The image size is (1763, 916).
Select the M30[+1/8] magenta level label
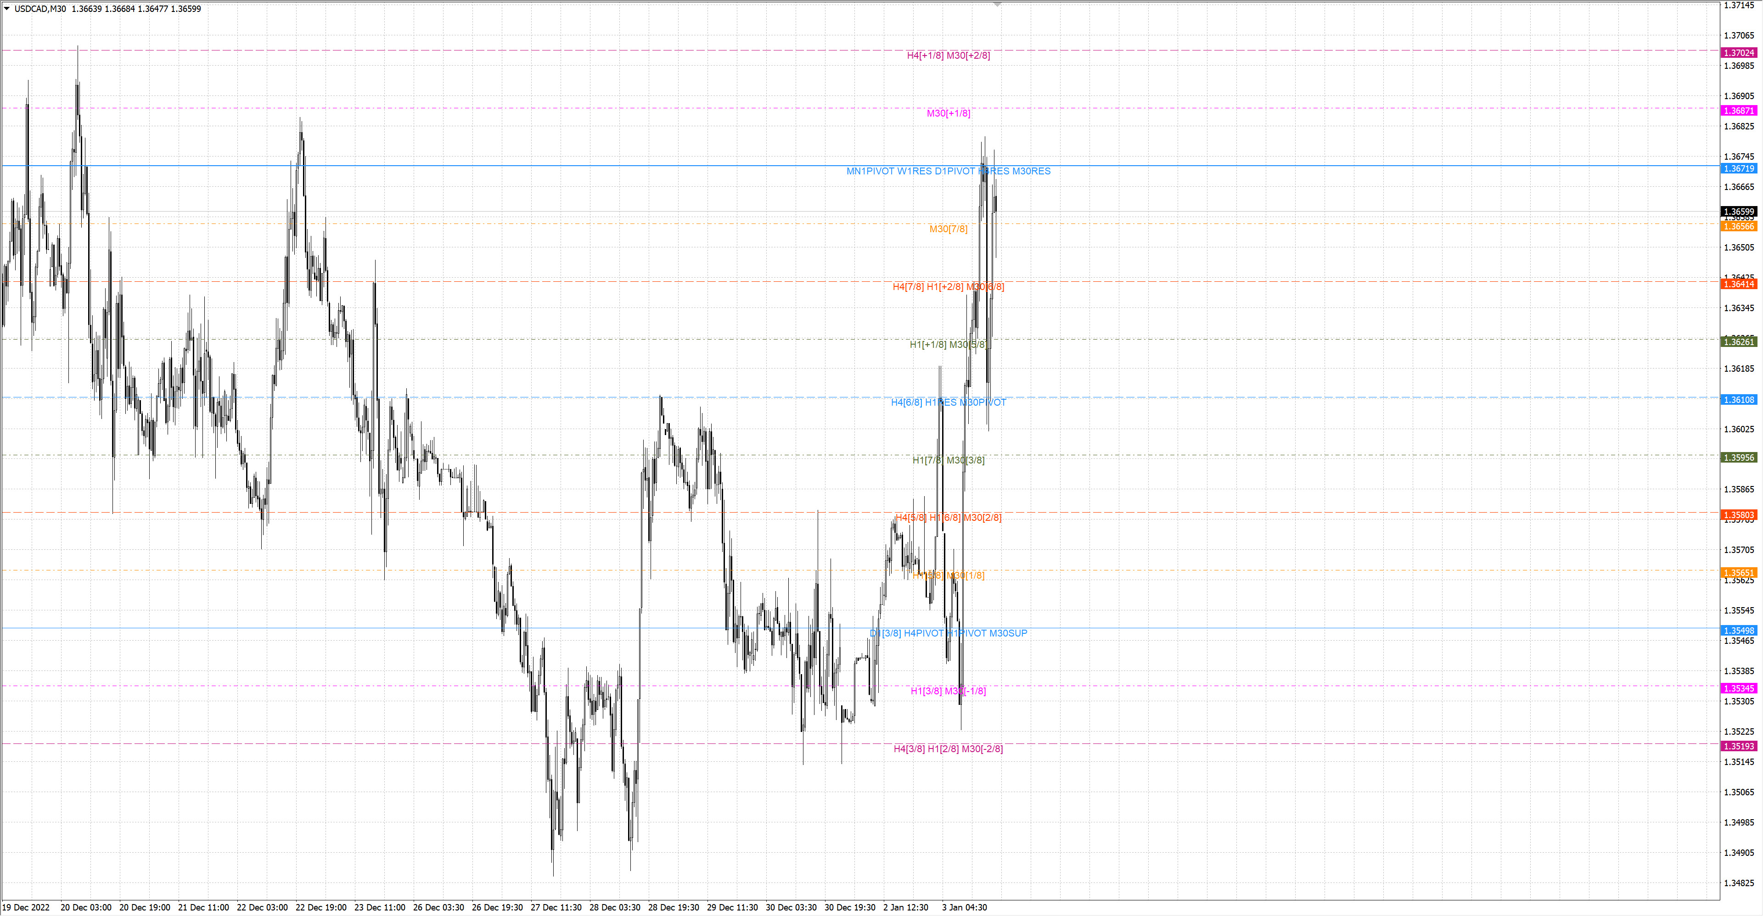[x=948, y=113]
